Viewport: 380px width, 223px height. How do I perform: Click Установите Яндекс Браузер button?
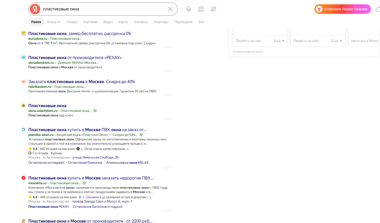[343, 9]
